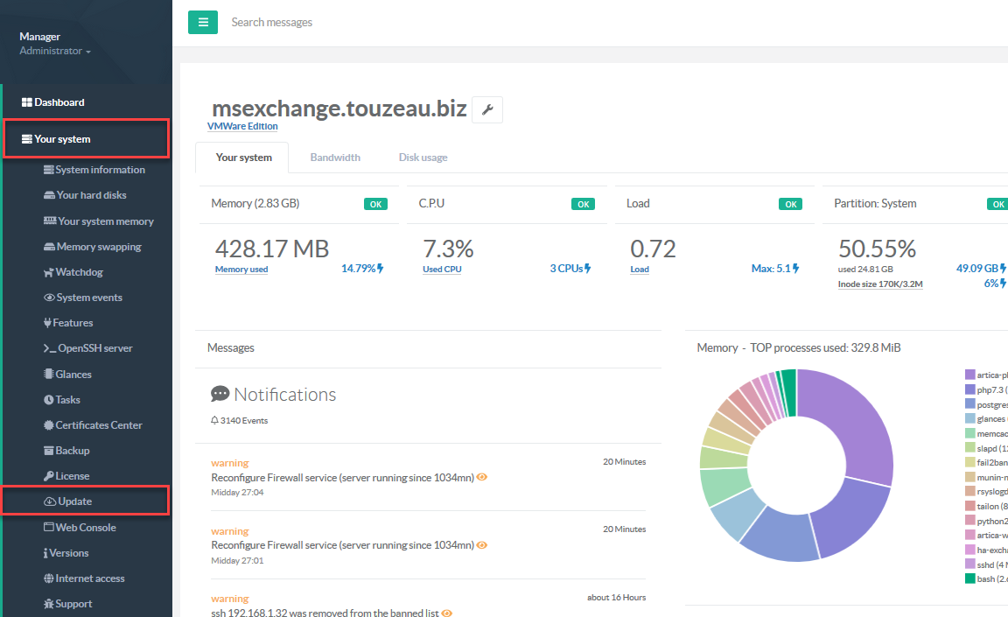Click the eye icon on the Midday 27:01 warning
The height and width of the screenshot is (617, 1008).
[482, 545]
